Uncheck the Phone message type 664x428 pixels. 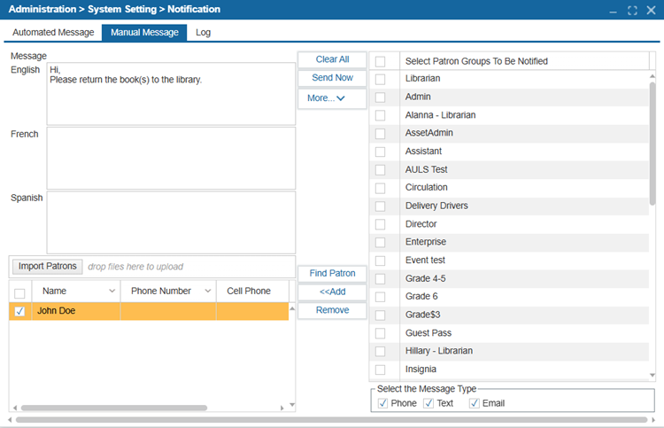pos(382,403)
